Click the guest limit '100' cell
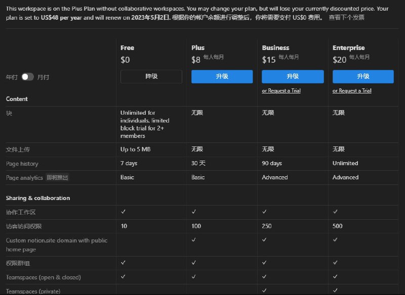 click(196, 226)
